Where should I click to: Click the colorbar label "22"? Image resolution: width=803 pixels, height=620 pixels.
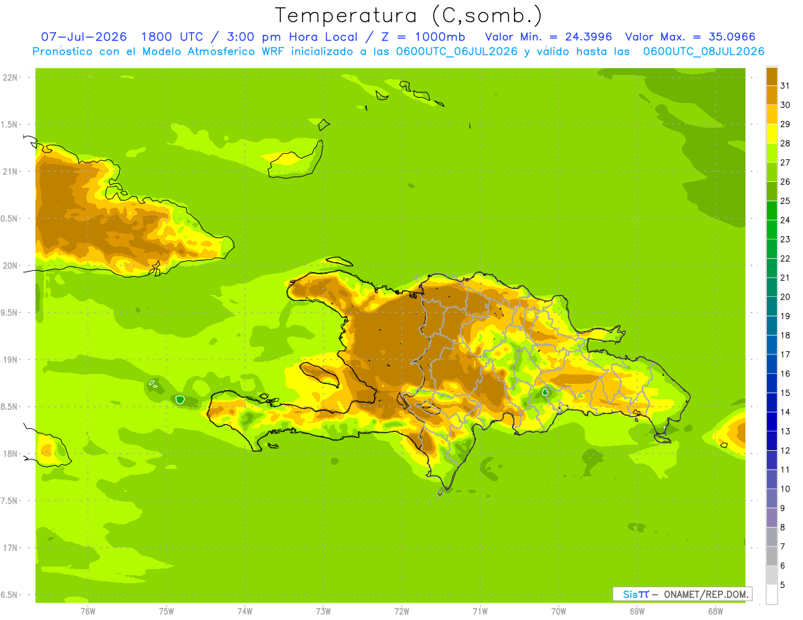(x=785, y=258)
